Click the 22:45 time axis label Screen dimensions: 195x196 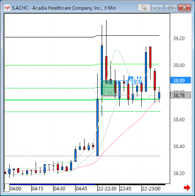[x=126, y=189]
